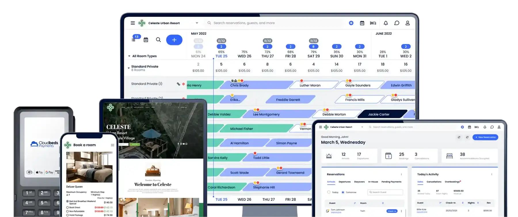
Task: Open user icon in dashboard tablet top bar
Action: (x=499, y=127)
